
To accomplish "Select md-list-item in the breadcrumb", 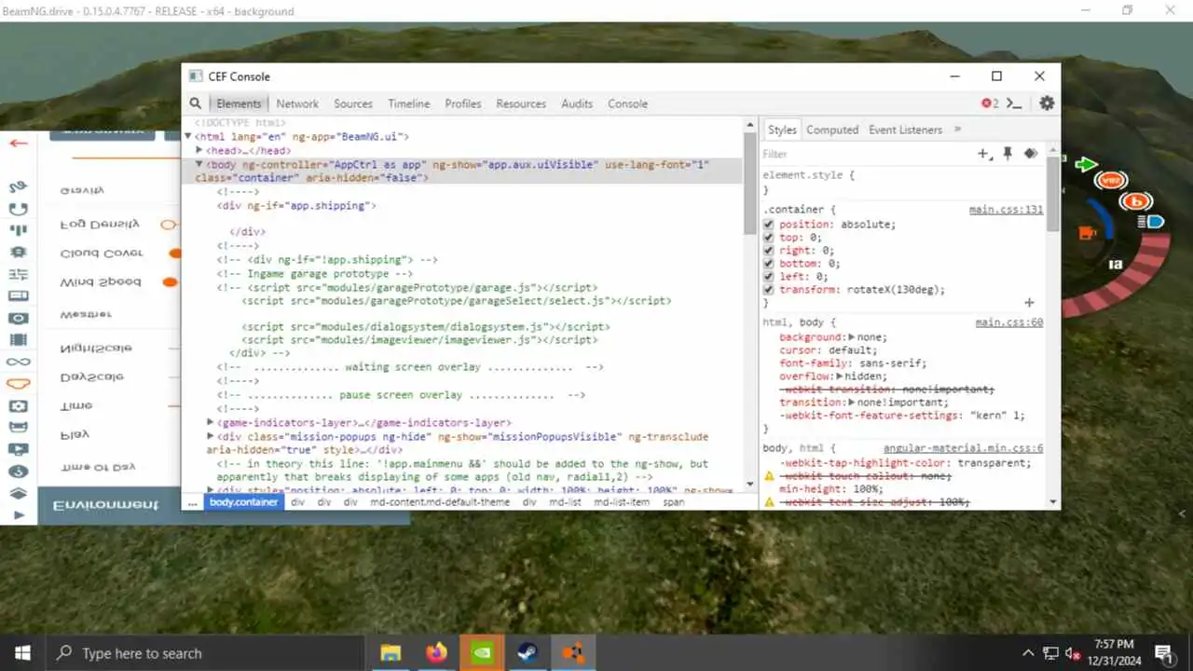I will coord(622,502).
